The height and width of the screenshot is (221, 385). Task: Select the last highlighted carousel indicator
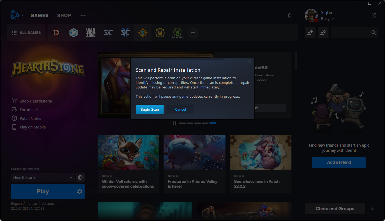(213, 123)
